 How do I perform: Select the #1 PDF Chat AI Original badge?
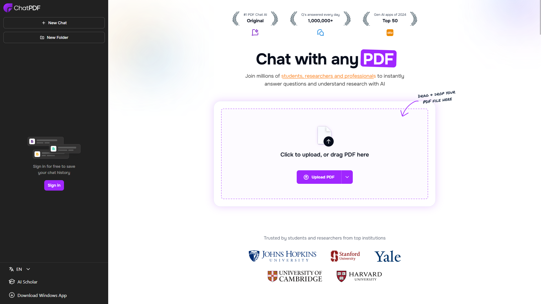[x=255, y=17]
